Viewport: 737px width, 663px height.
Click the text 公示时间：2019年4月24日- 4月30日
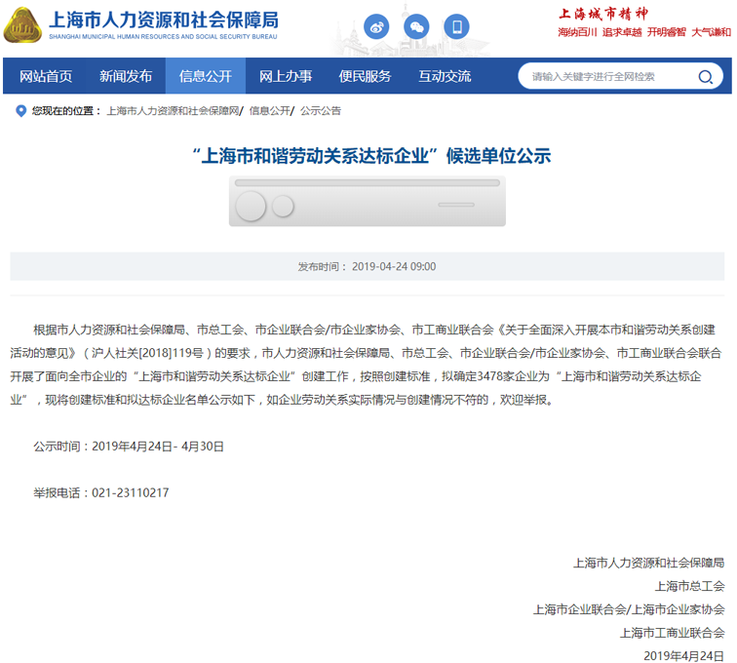[x=129, y=447]
